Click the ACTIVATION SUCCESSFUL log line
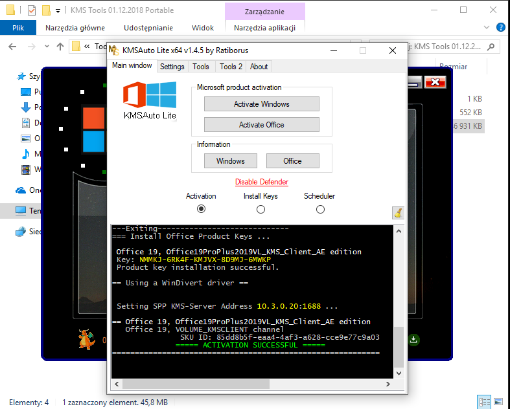510x409 pixels. click(250, 345)
